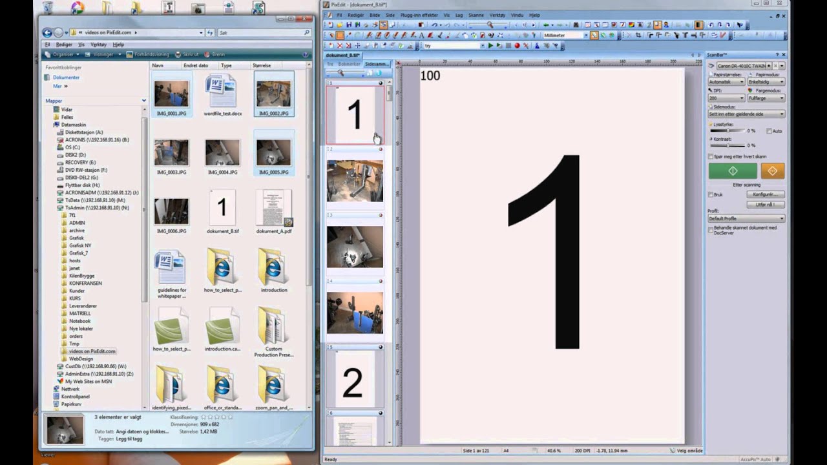Click the red X delete icon in third toolbar

coord(340,46)
